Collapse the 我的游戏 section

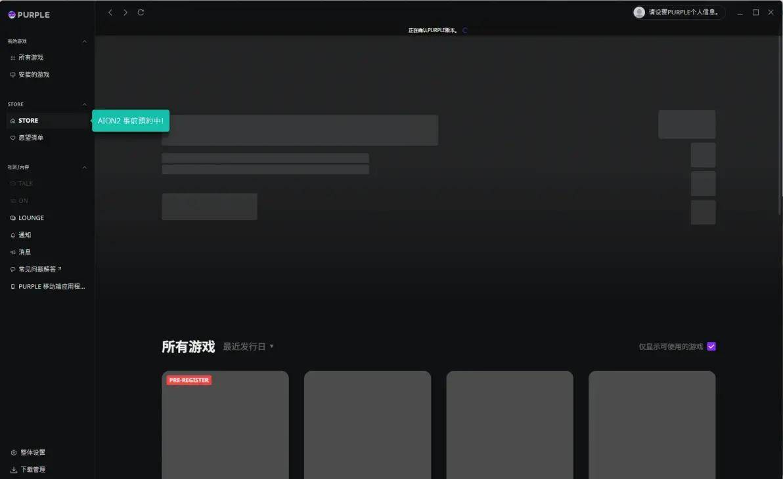click(84, 41)
